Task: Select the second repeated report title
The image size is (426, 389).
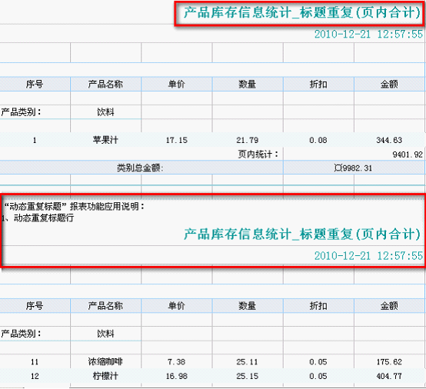Action: pos(302,234)
